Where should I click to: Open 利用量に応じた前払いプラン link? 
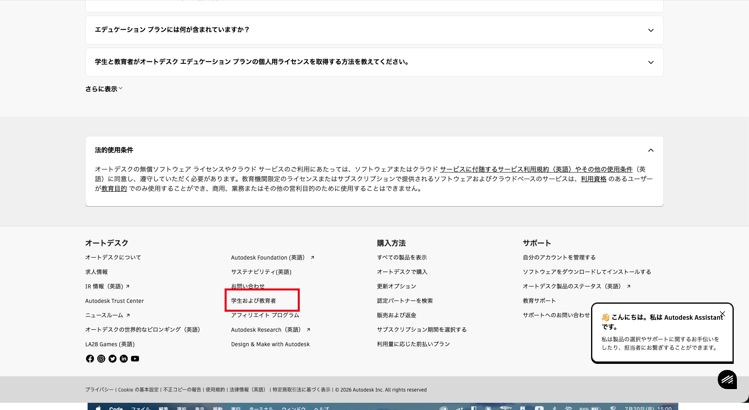click(x=413, y=344)
